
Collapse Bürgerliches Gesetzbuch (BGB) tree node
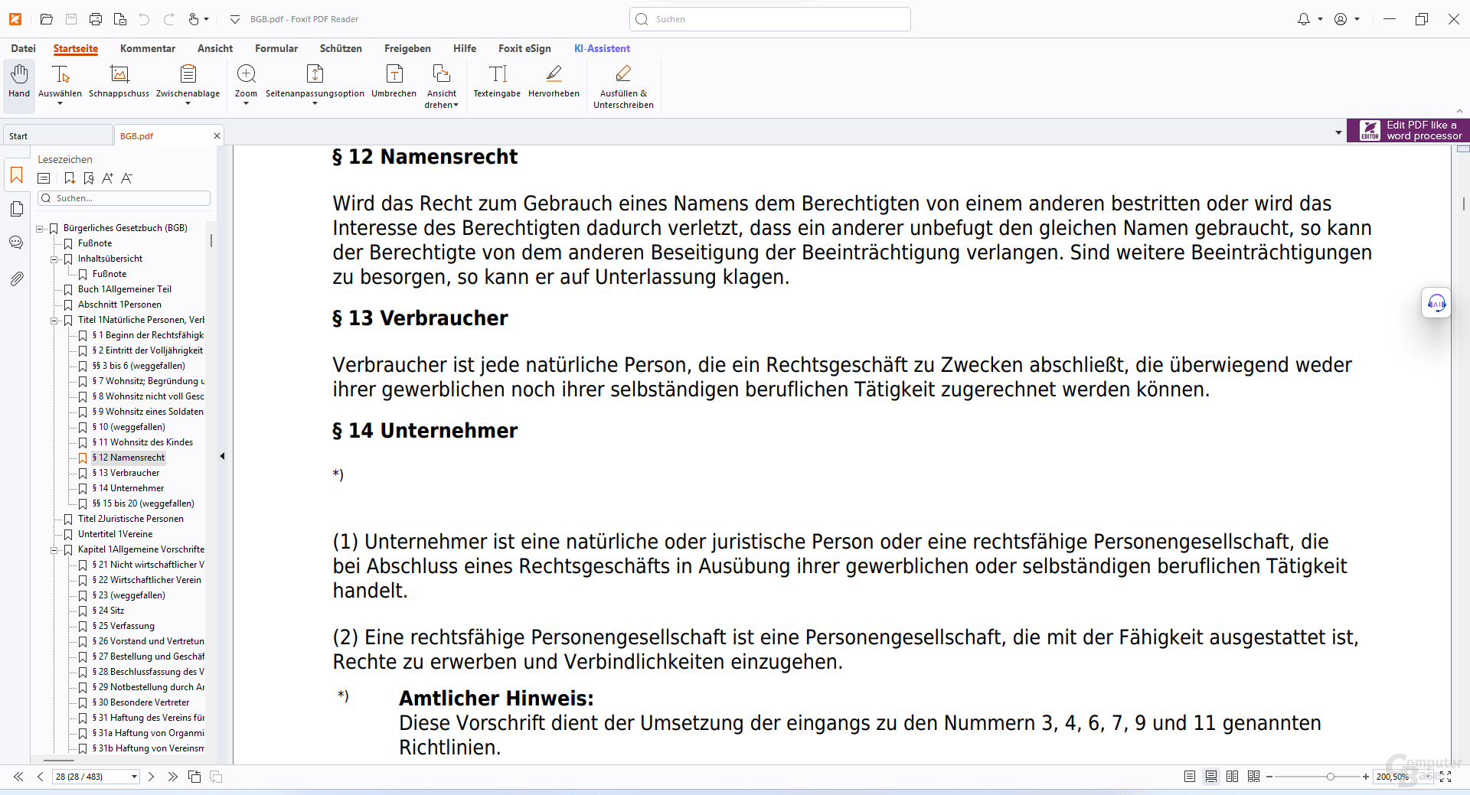[x=40, y=229]
